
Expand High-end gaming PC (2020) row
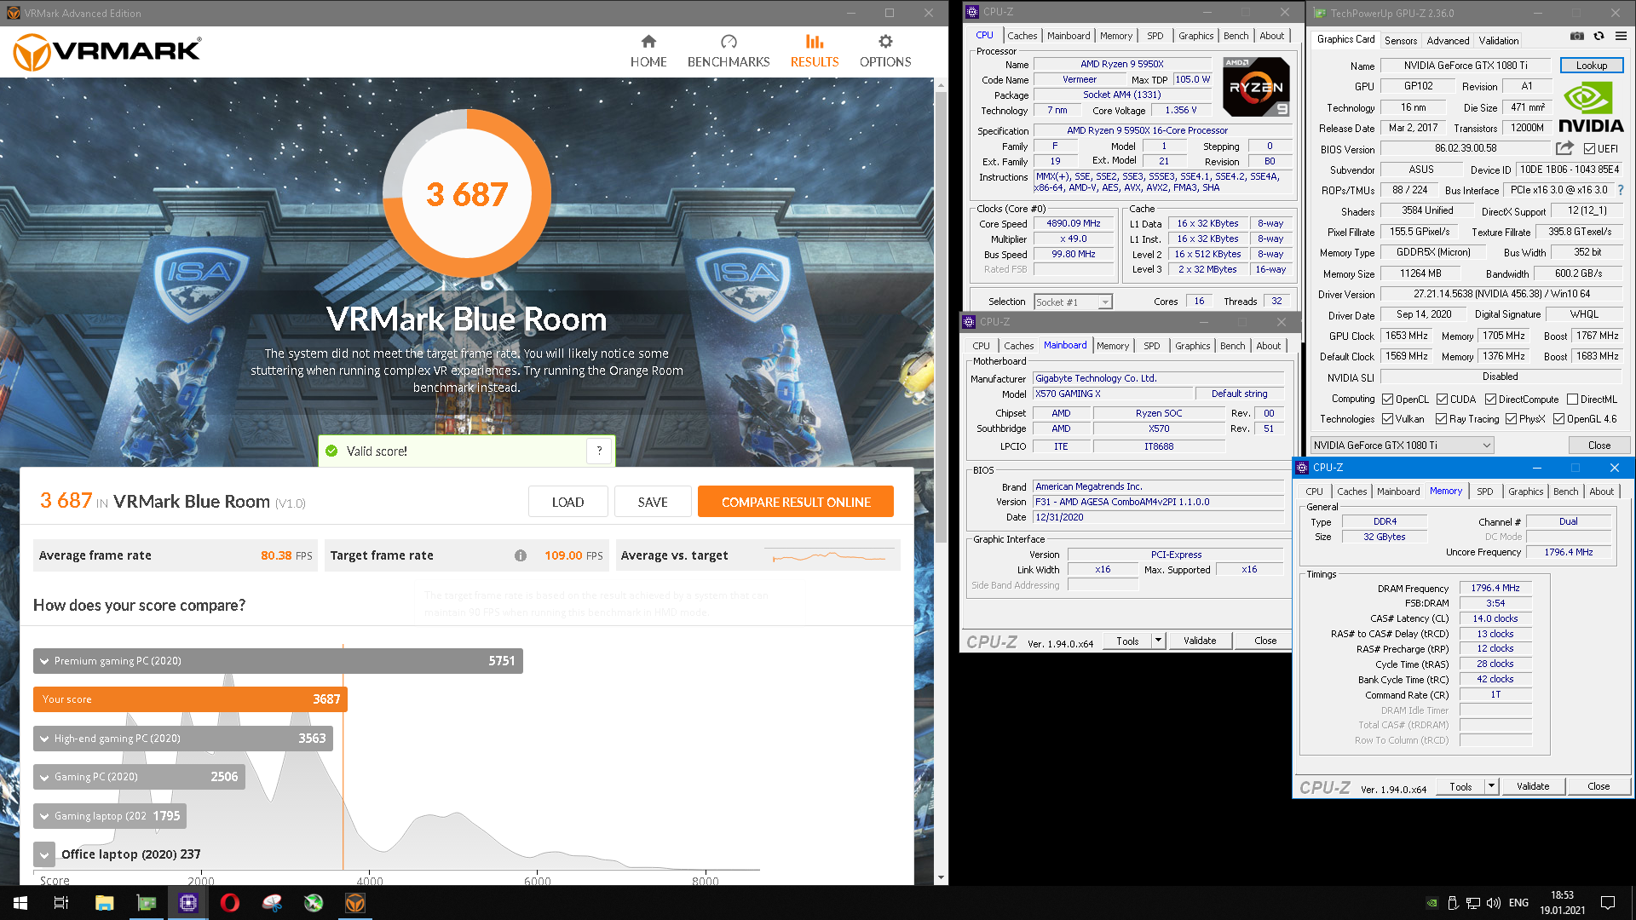(x=44, y=739)
